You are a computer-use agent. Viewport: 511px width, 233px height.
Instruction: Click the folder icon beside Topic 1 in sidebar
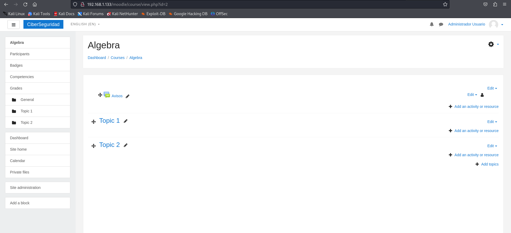[x=14, y=111]
